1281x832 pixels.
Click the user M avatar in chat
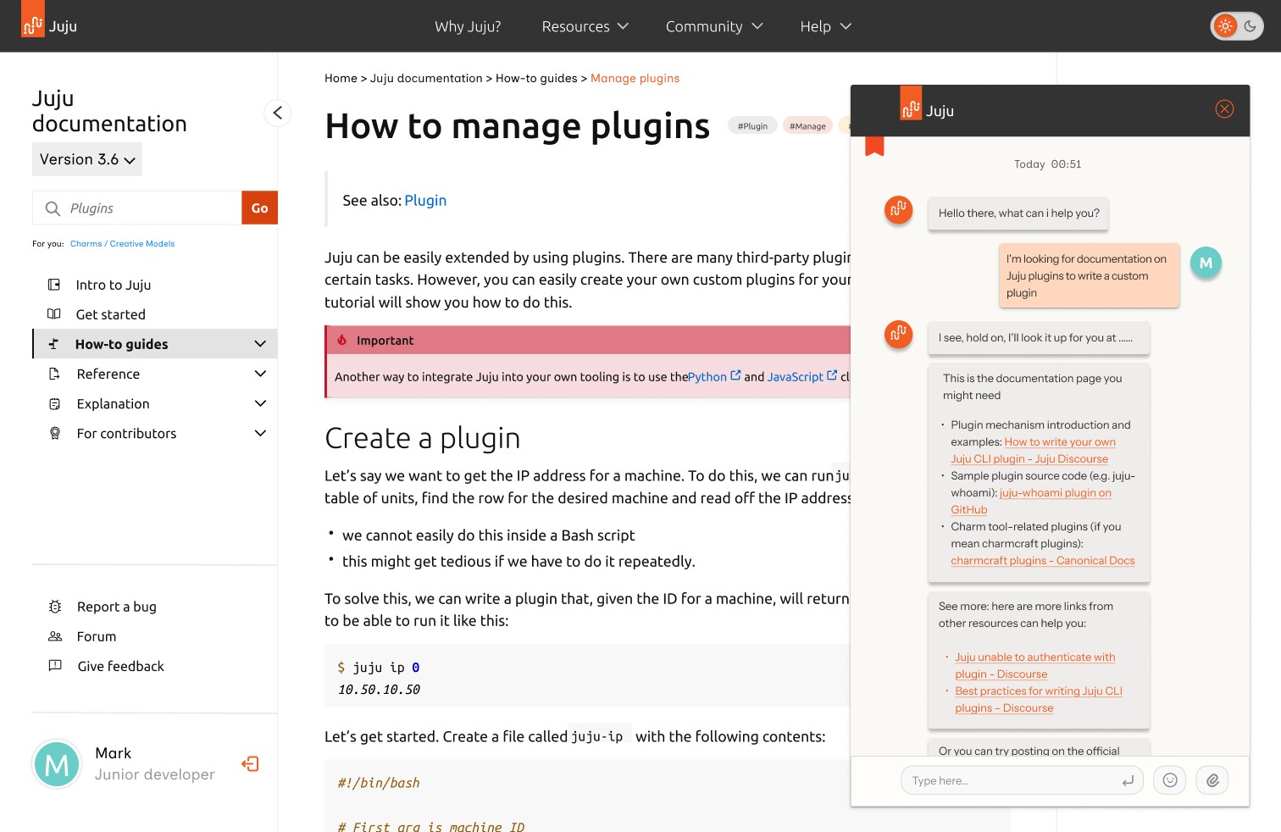click(1206, 263)
